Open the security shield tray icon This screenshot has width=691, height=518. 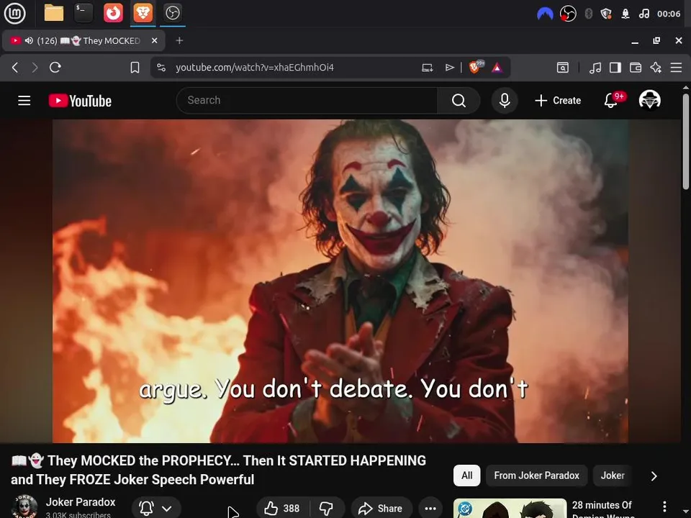(606, 14)
